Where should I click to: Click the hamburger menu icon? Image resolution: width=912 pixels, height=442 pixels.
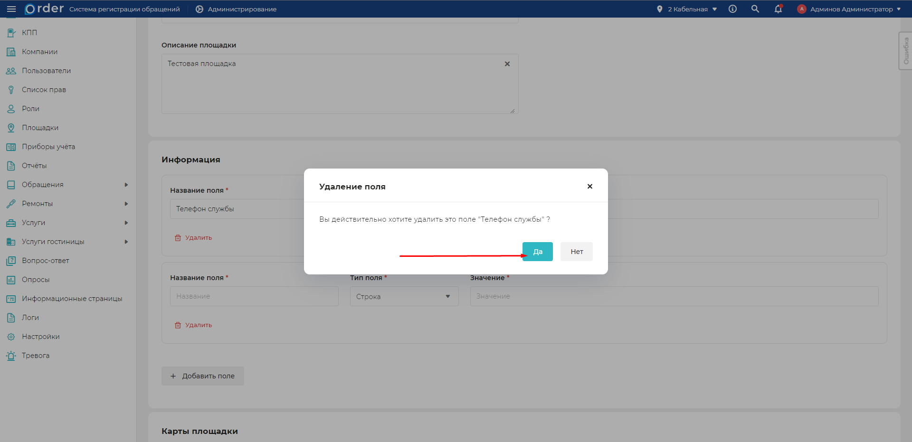tap(11, 9)
